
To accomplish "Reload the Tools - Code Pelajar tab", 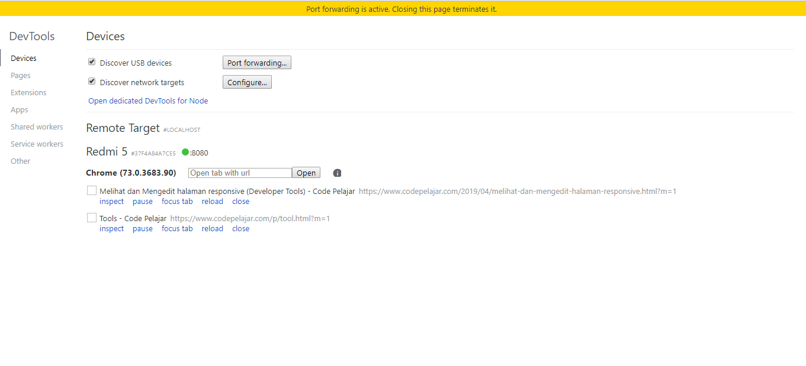I will (213, 228).
